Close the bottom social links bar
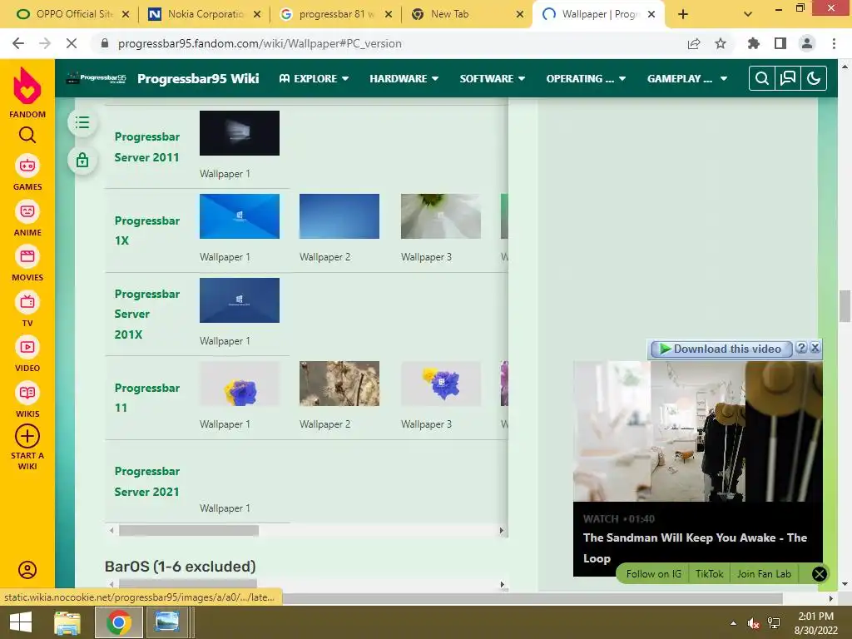 click(819, 574)
